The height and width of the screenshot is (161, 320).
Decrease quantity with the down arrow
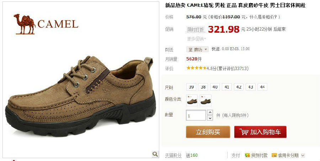(210, 118)
